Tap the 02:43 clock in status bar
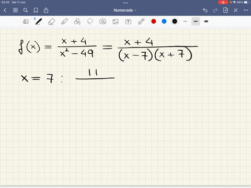This screenshot has width=251, height=188. click(5, 2)
